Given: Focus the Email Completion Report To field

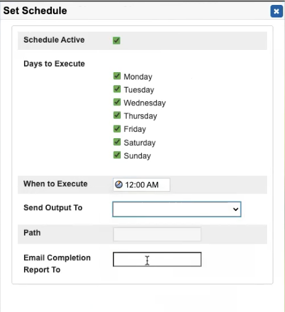Looking at the screenshot, I should [157, 260].
